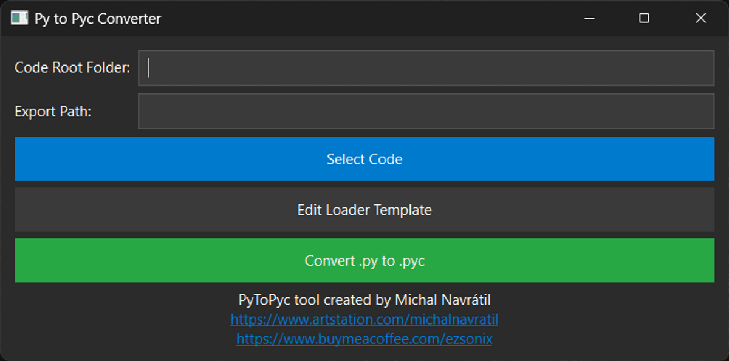Visit the buymeacoffee.com/ezsonix link
This screenshot has height=361, width=729.
pyautogui.click(x=364, y=339)
